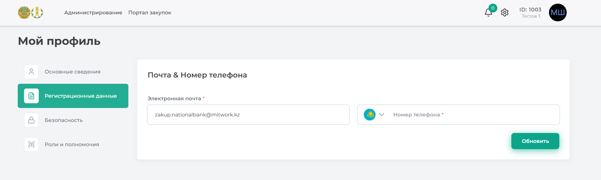This screenshot has width=601, height=180.
Task: Open settings gear icon
Action: click(505, 12)
